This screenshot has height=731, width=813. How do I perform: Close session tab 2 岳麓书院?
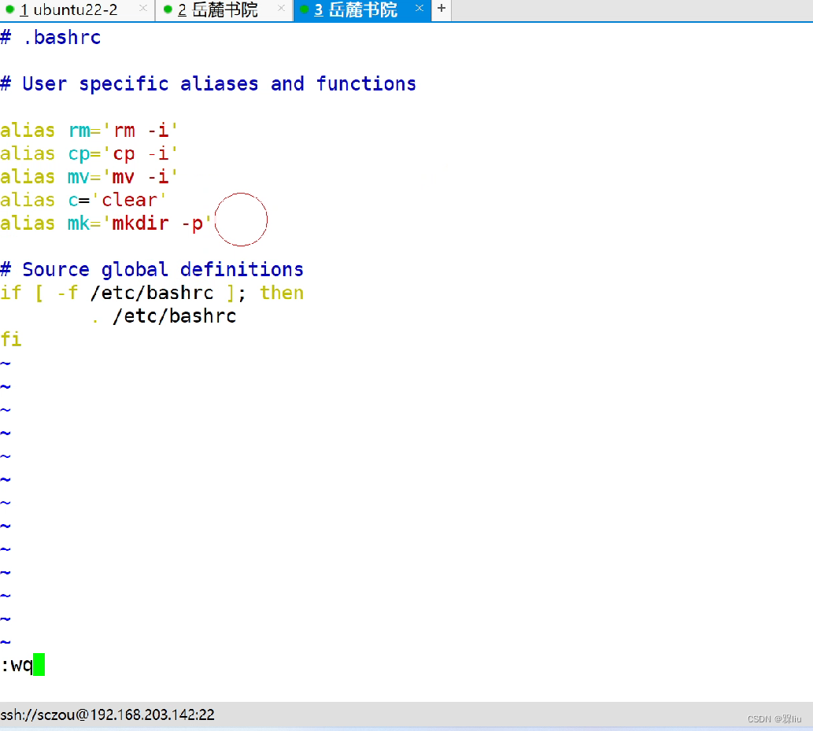click(x=281, y=9)
